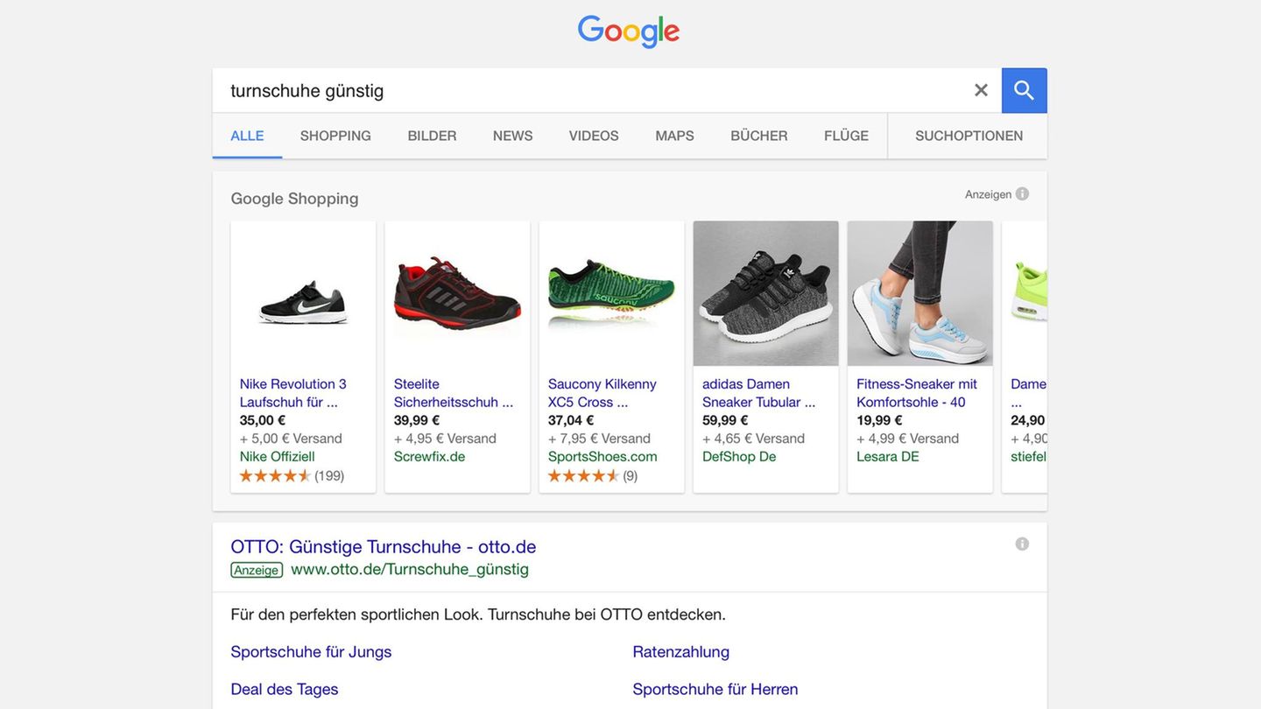Viewport: 1261px width, 709px height.
Task: Select the Videos tab
Action: tap(594, 136)
